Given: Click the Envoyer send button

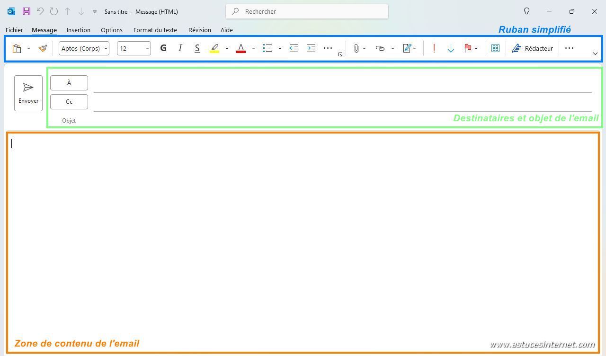Looking at the screenshot, I should (x=28, y=93).
